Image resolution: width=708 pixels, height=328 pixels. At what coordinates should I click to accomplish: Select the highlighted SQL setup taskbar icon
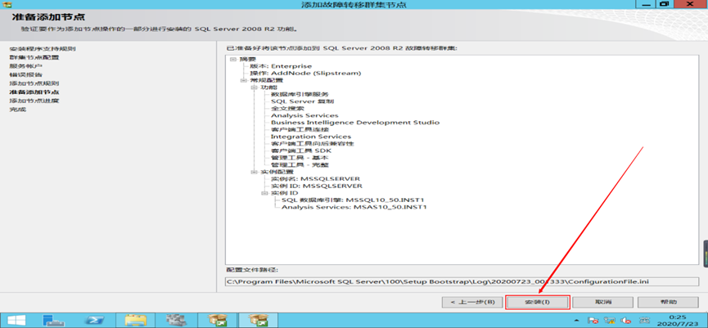click(x=259, y=321)
